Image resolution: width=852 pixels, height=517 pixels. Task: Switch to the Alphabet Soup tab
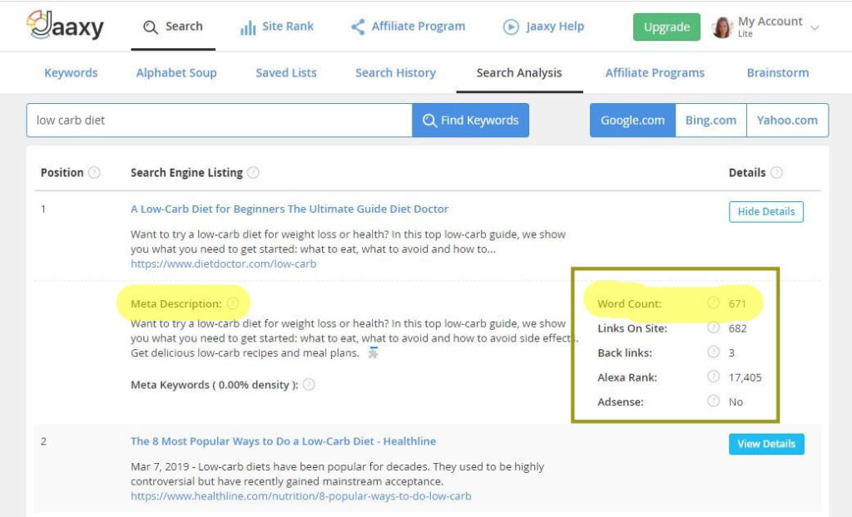pos(176,73)
